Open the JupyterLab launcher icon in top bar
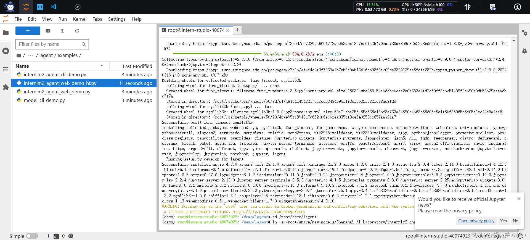The height and width of the screenshot is (240, 530). (26, 7)
